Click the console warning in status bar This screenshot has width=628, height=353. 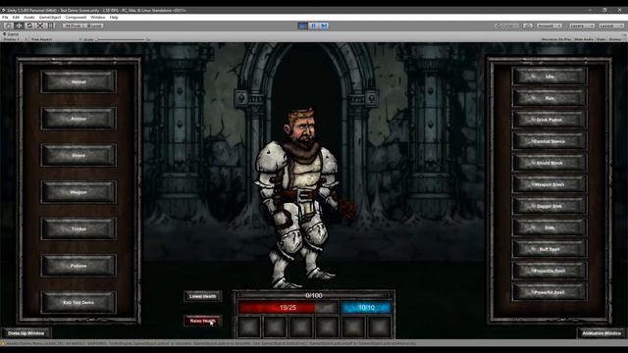coord(208,343)
